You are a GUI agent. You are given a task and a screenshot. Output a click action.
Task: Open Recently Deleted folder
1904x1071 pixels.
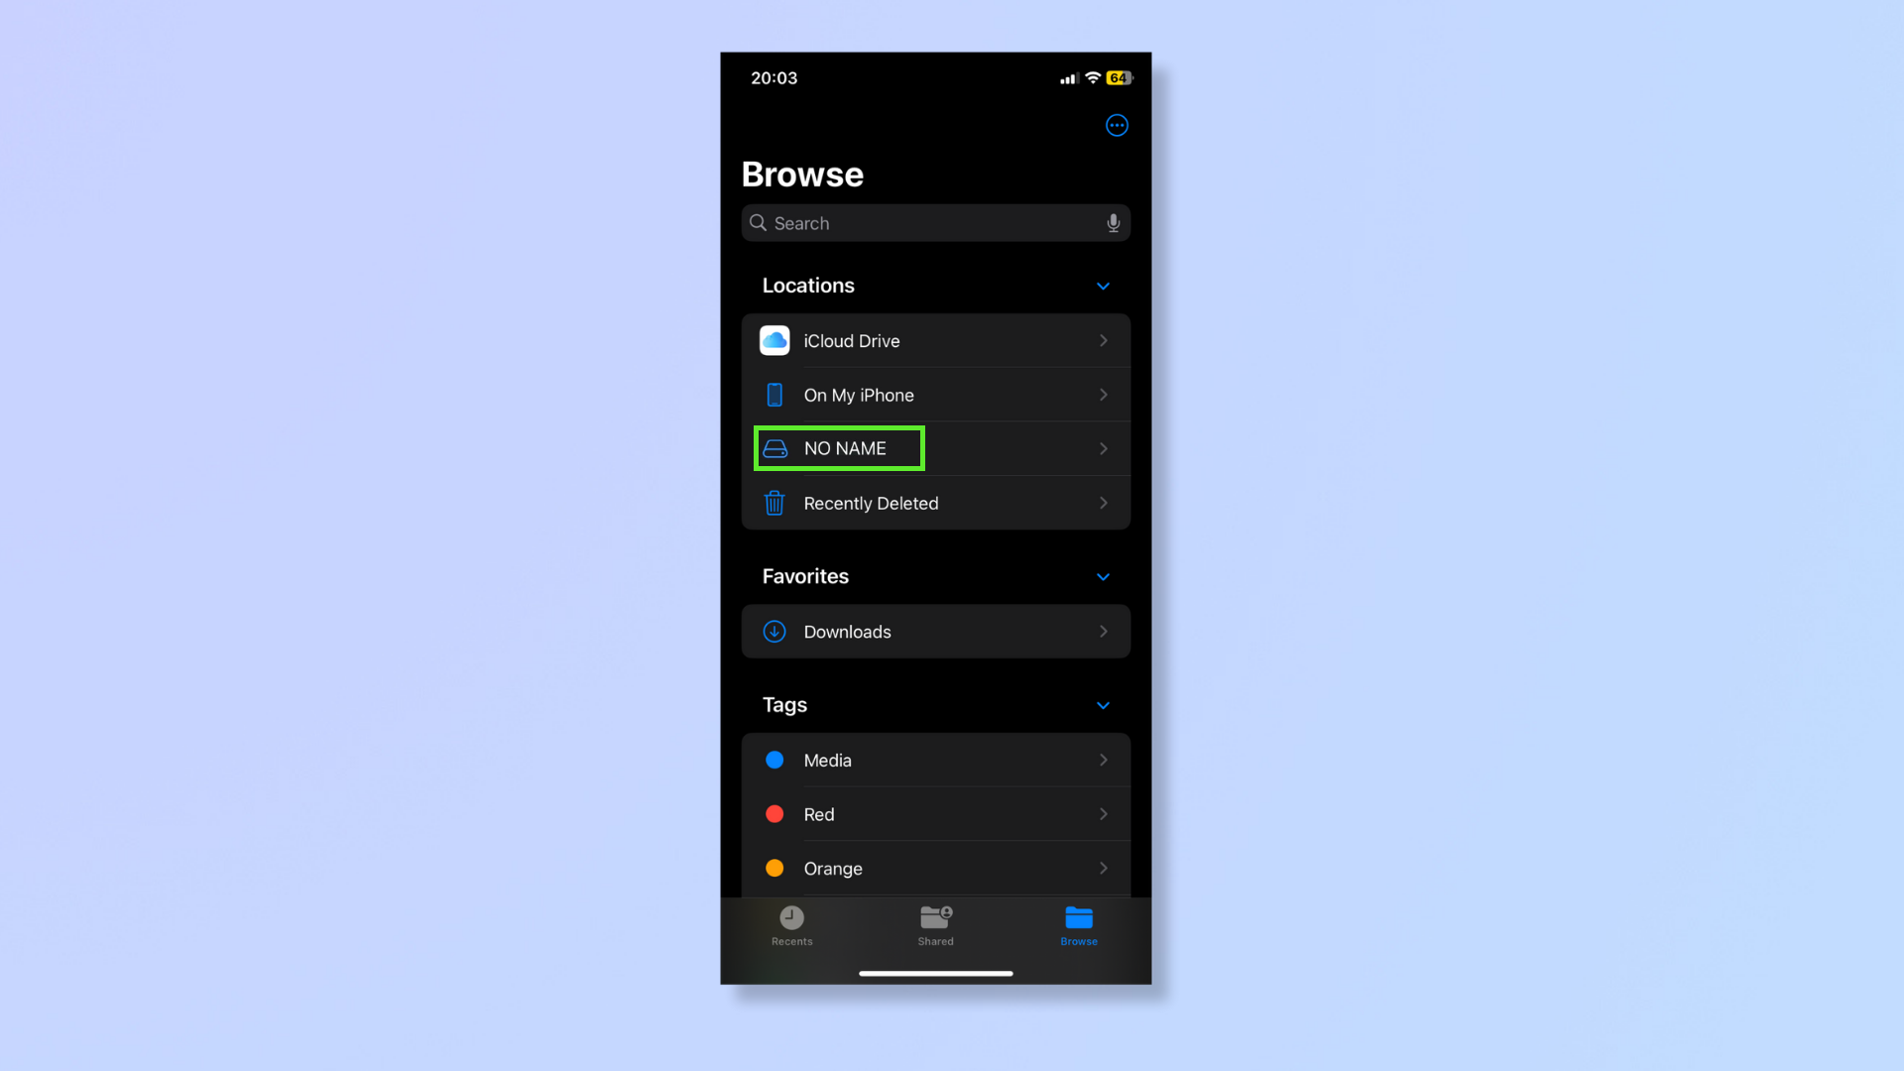tap(936, 502)
